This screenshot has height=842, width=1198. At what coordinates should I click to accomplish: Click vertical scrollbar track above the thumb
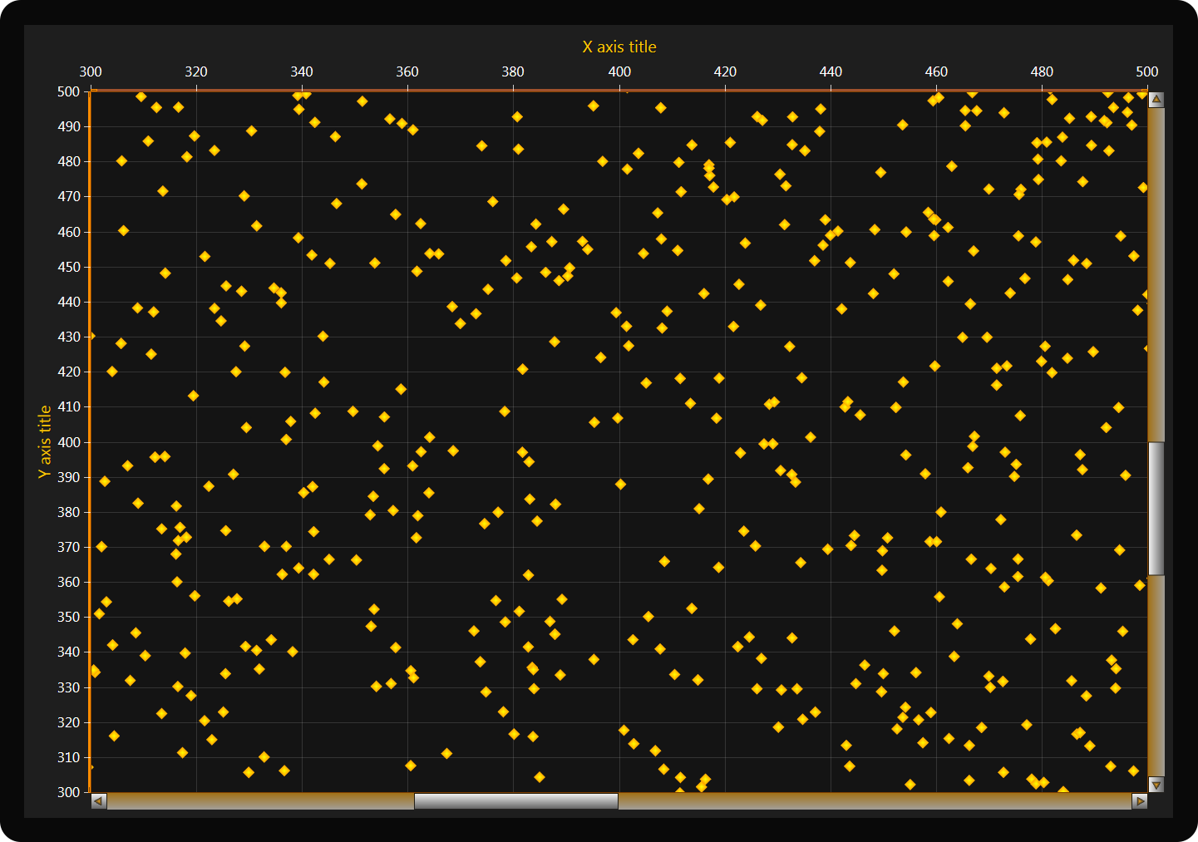click(x=1156, y=274)
